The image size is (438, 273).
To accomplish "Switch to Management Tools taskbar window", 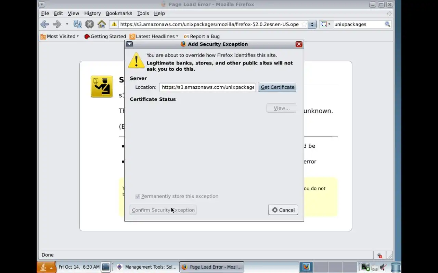I will click(146, 267).
